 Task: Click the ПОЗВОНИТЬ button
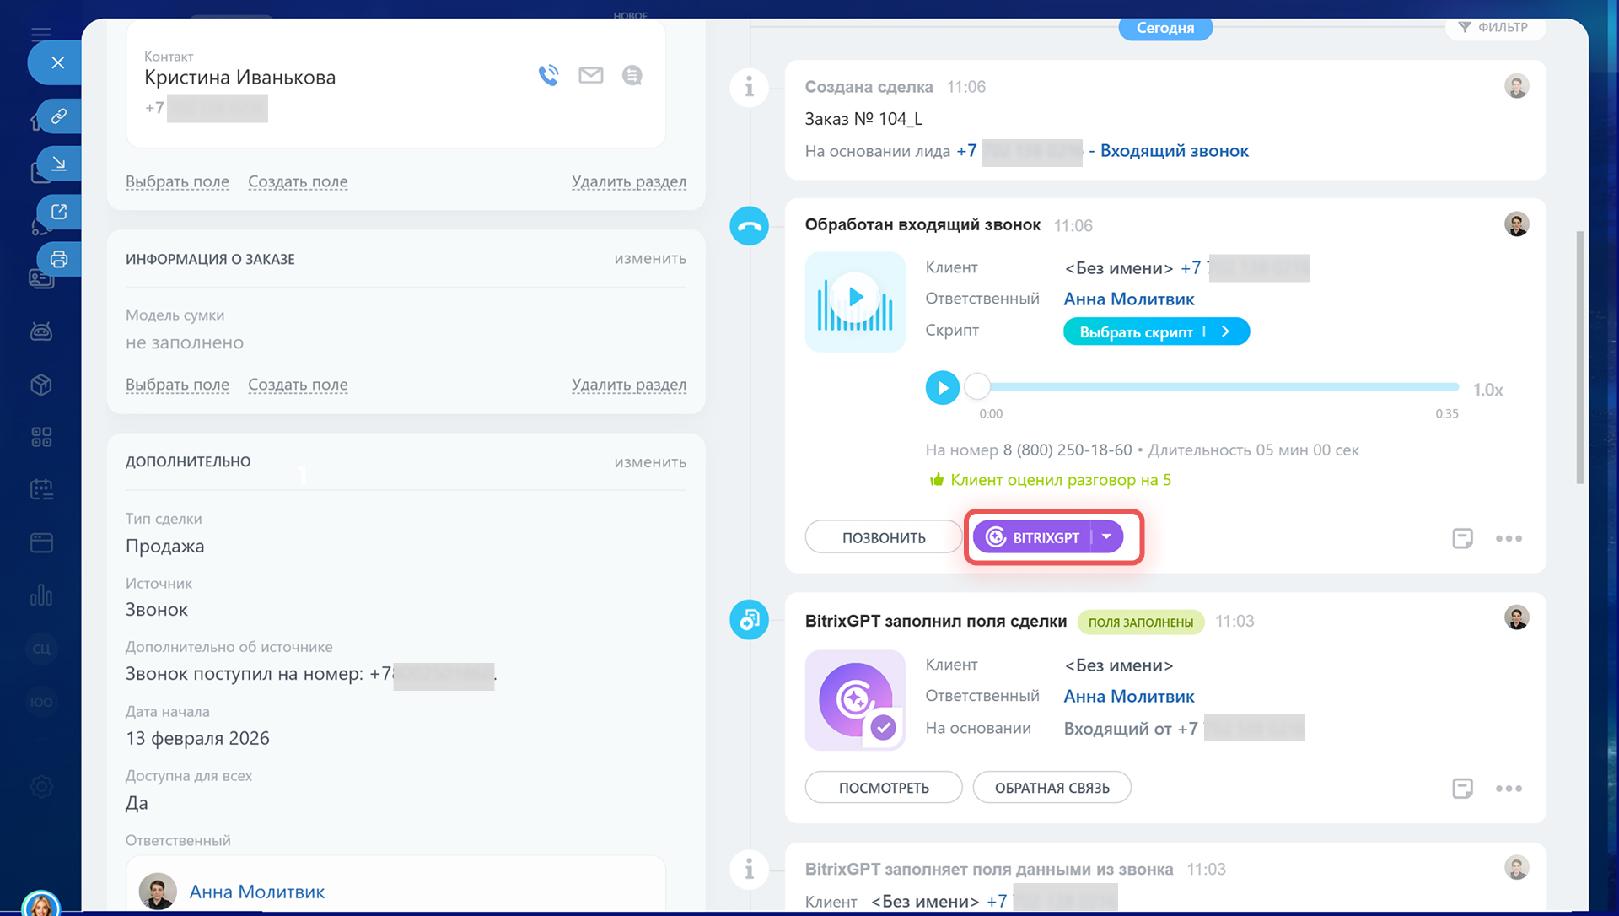pos(883,537)
